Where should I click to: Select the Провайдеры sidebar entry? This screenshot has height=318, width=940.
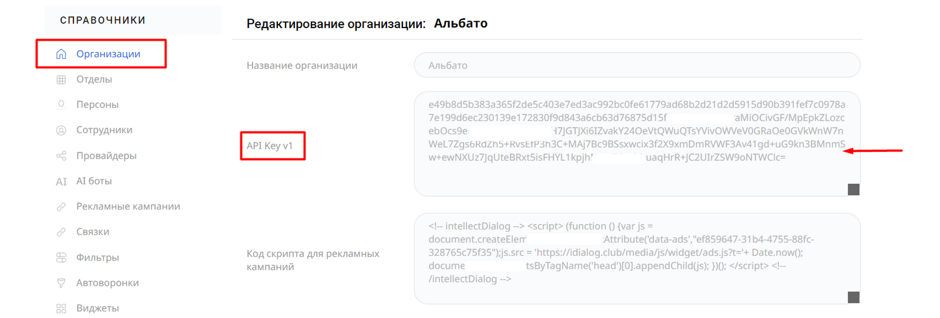(106, 155)
